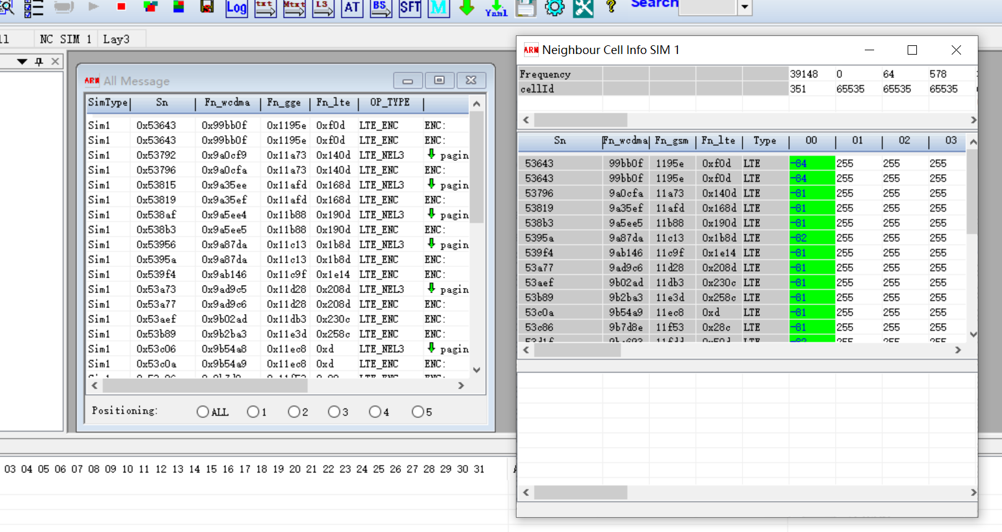
Task: Select positioning radio option 1
Action: tap(253, 412)
